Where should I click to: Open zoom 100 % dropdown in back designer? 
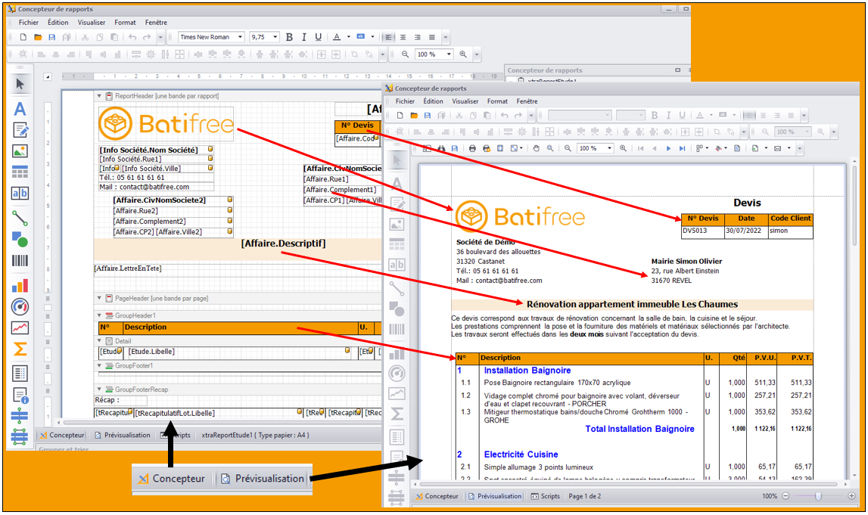[x=449, y=54]
